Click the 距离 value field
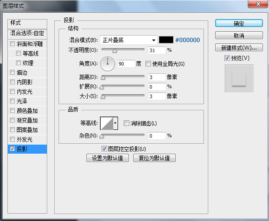This screenshot has width=269, height=221. (x=157, y=77)
